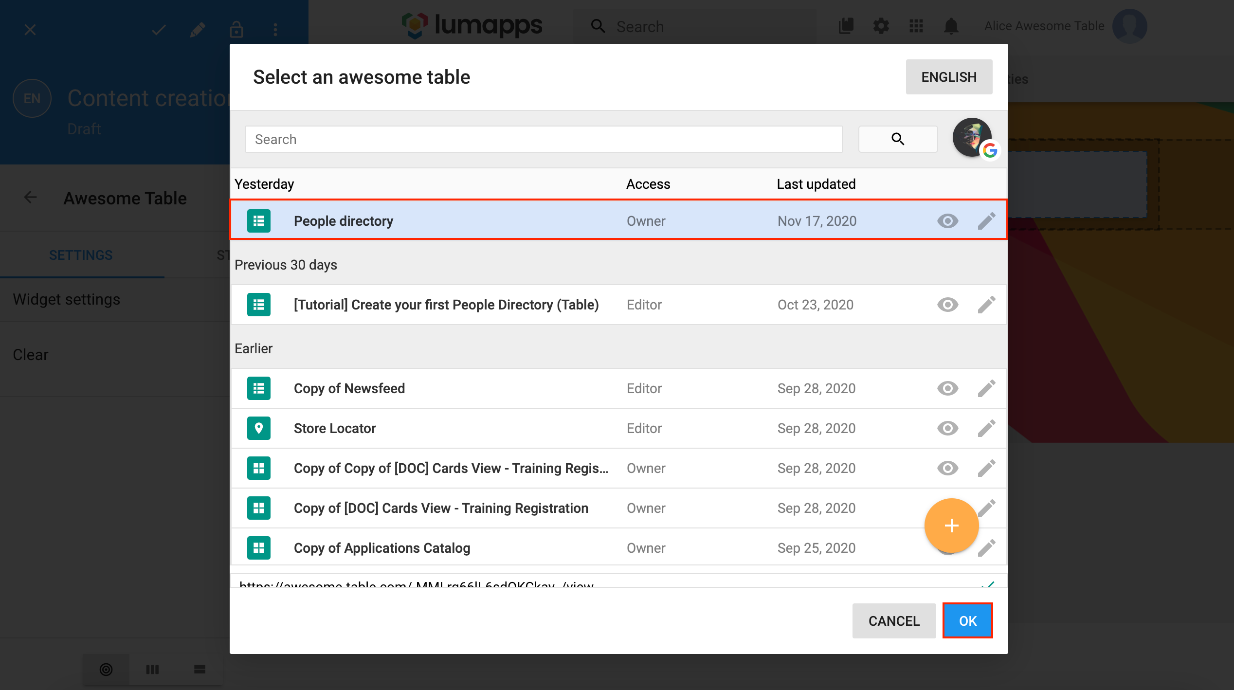Open the bookmarks icon in top bar
The width and height of the screenshot is (1234, 690).
click(x=846, y=26)
